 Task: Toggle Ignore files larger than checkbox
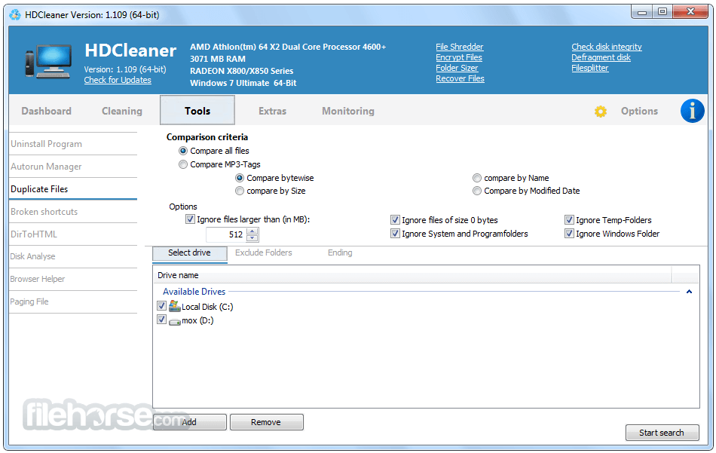(190, 219)
